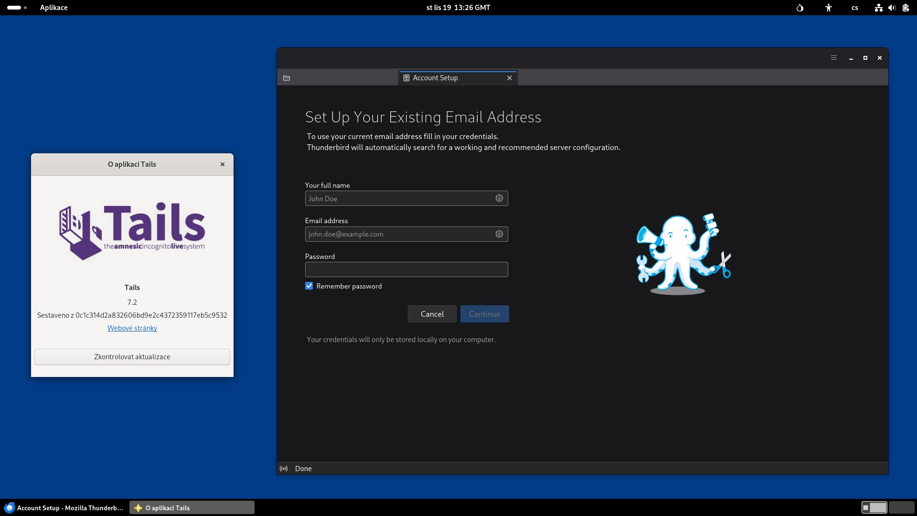This screenshot has height=516, width=917.
Task: Switch to the second workspace in the bottom panel
Action: 901,507
